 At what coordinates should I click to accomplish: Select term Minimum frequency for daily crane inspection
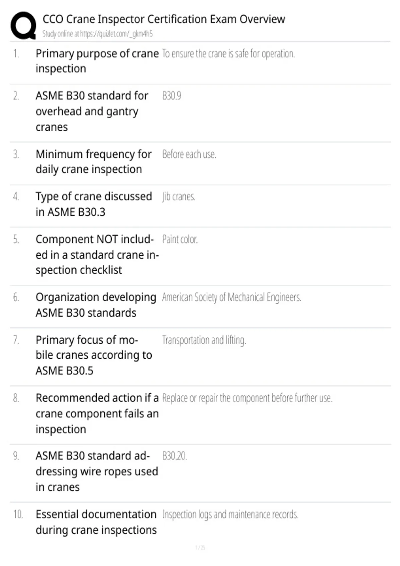tap(94, 162)
